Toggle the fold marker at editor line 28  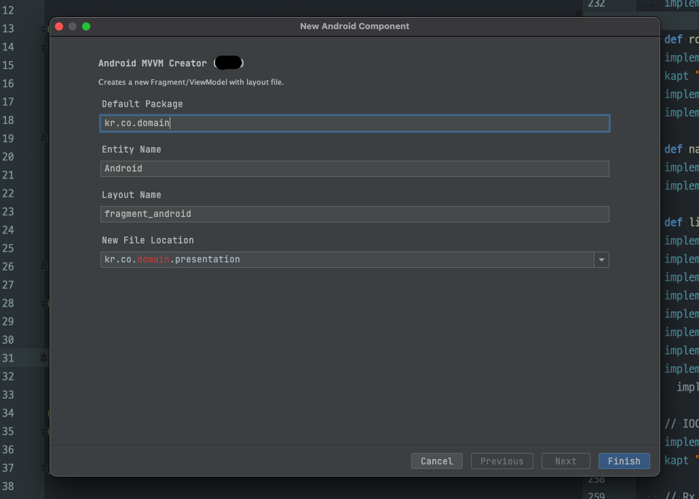43,304
